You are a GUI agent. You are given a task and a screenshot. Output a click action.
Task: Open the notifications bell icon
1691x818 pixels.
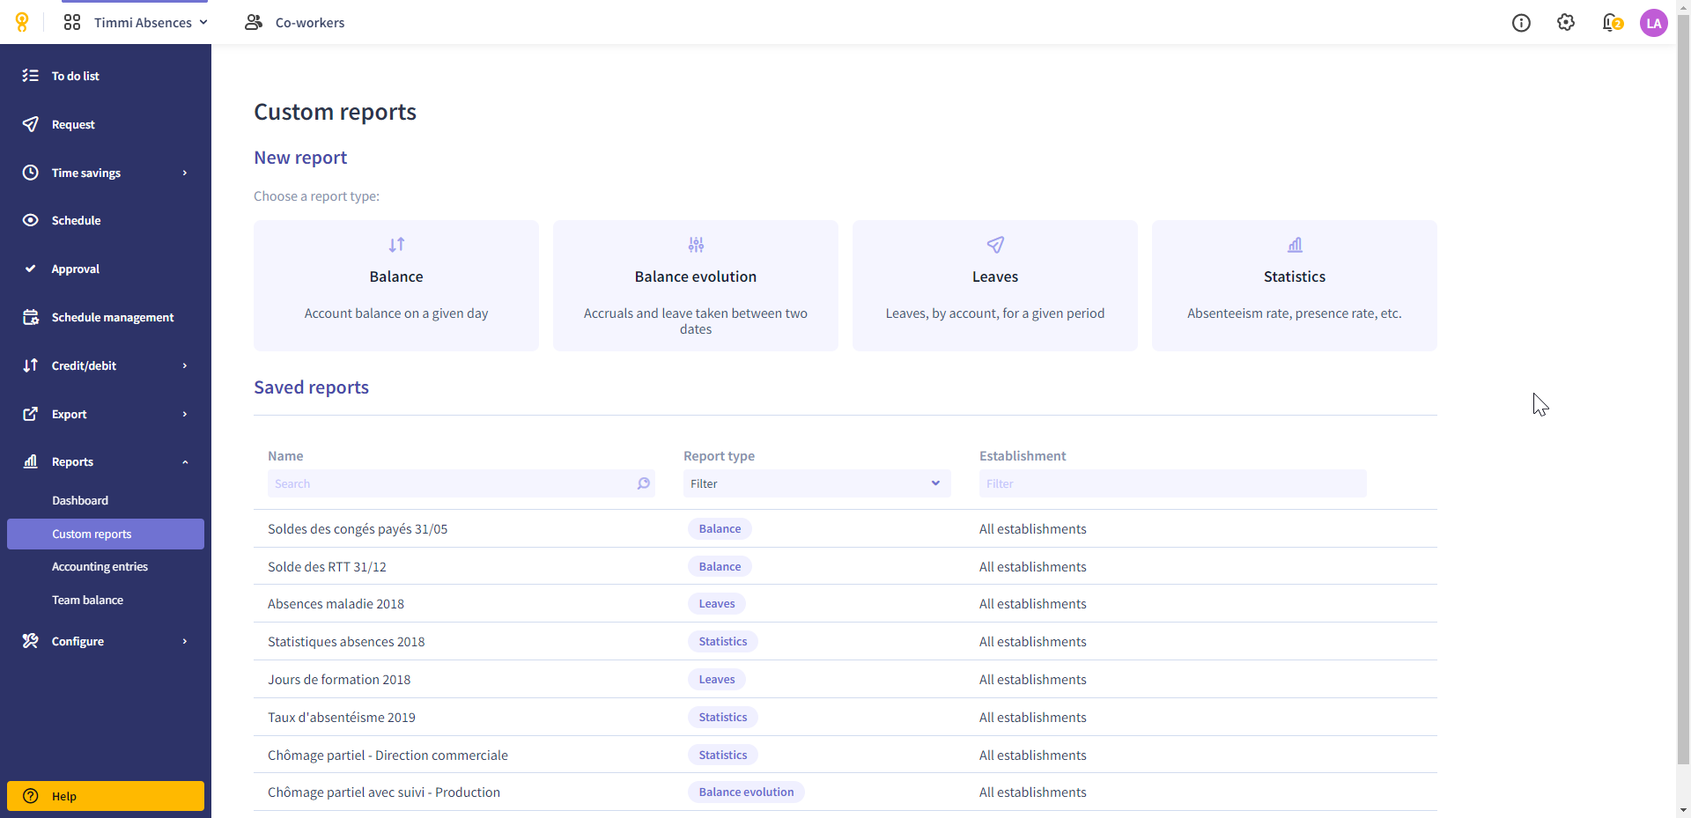pos(1612,22)
